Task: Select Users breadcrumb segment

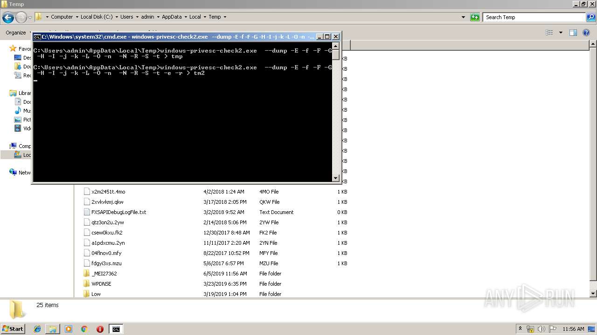Action: [126, 17]
